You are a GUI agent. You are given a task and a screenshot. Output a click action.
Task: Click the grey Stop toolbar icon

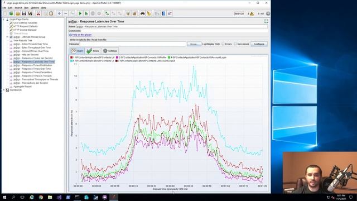(93, 13)
